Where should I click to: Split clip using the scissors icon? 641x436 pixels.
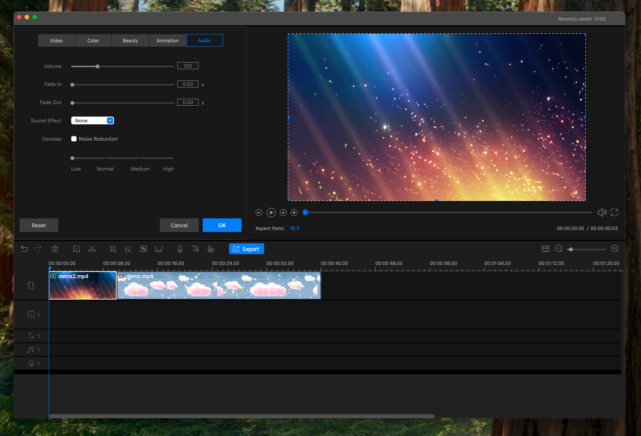click(x=92, y=249)
